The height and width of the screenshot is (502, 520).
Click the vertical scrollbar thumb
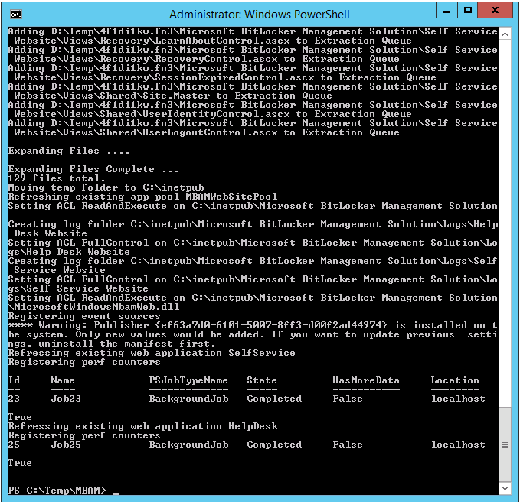505,445
